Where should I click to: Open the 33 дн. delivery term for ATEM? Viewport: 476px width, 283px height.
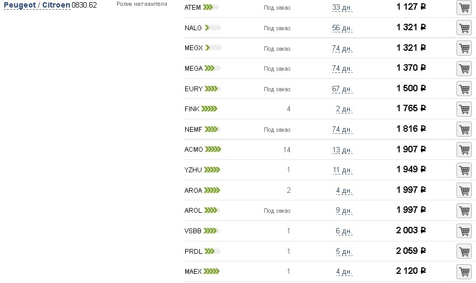tap(342, 8)
